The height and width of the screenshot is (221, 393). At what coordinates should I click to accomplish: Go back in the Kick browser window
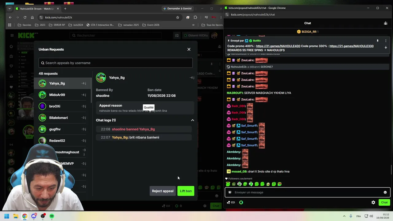coord(10,17)
